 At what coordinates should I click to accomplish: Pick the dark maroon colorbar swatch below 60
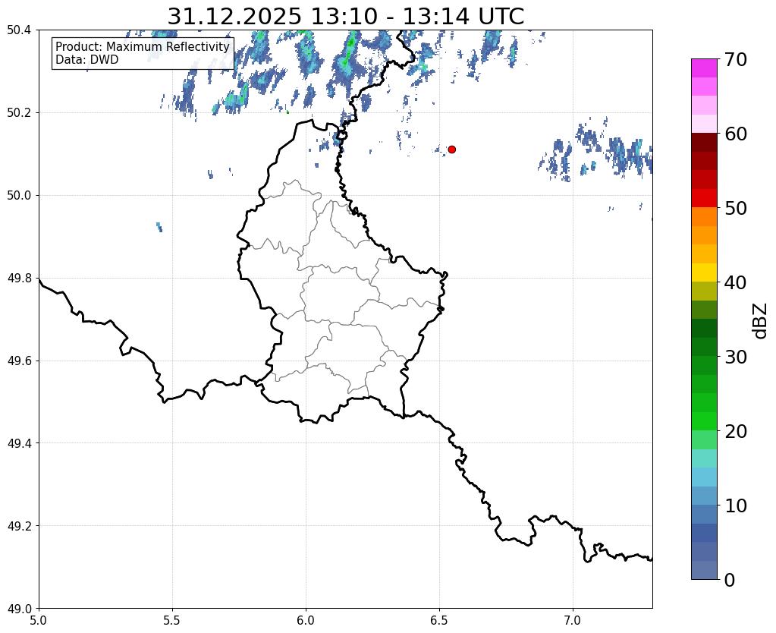(704, 143)
